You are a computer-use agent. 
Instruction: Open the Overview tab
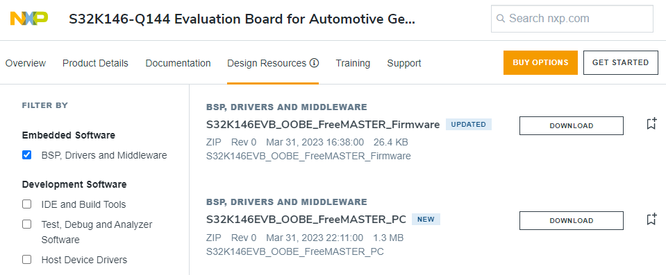(x=26, y=63)
